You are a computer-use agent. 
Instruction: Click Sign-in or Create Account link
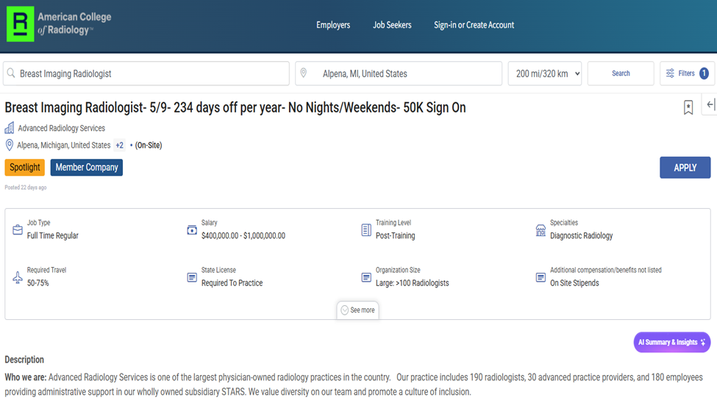click(x=474, y=25)
